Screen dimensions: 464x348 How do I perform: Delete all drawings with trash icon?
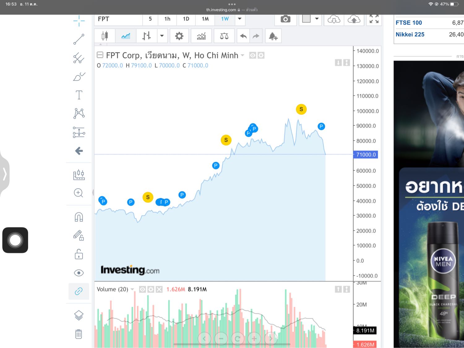tap(79, 334)
